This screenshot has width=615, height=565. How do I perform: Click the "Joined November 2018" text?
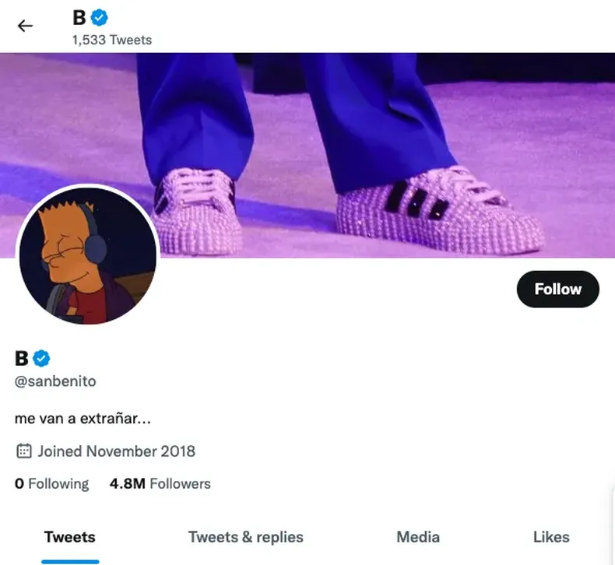[116, 451]
